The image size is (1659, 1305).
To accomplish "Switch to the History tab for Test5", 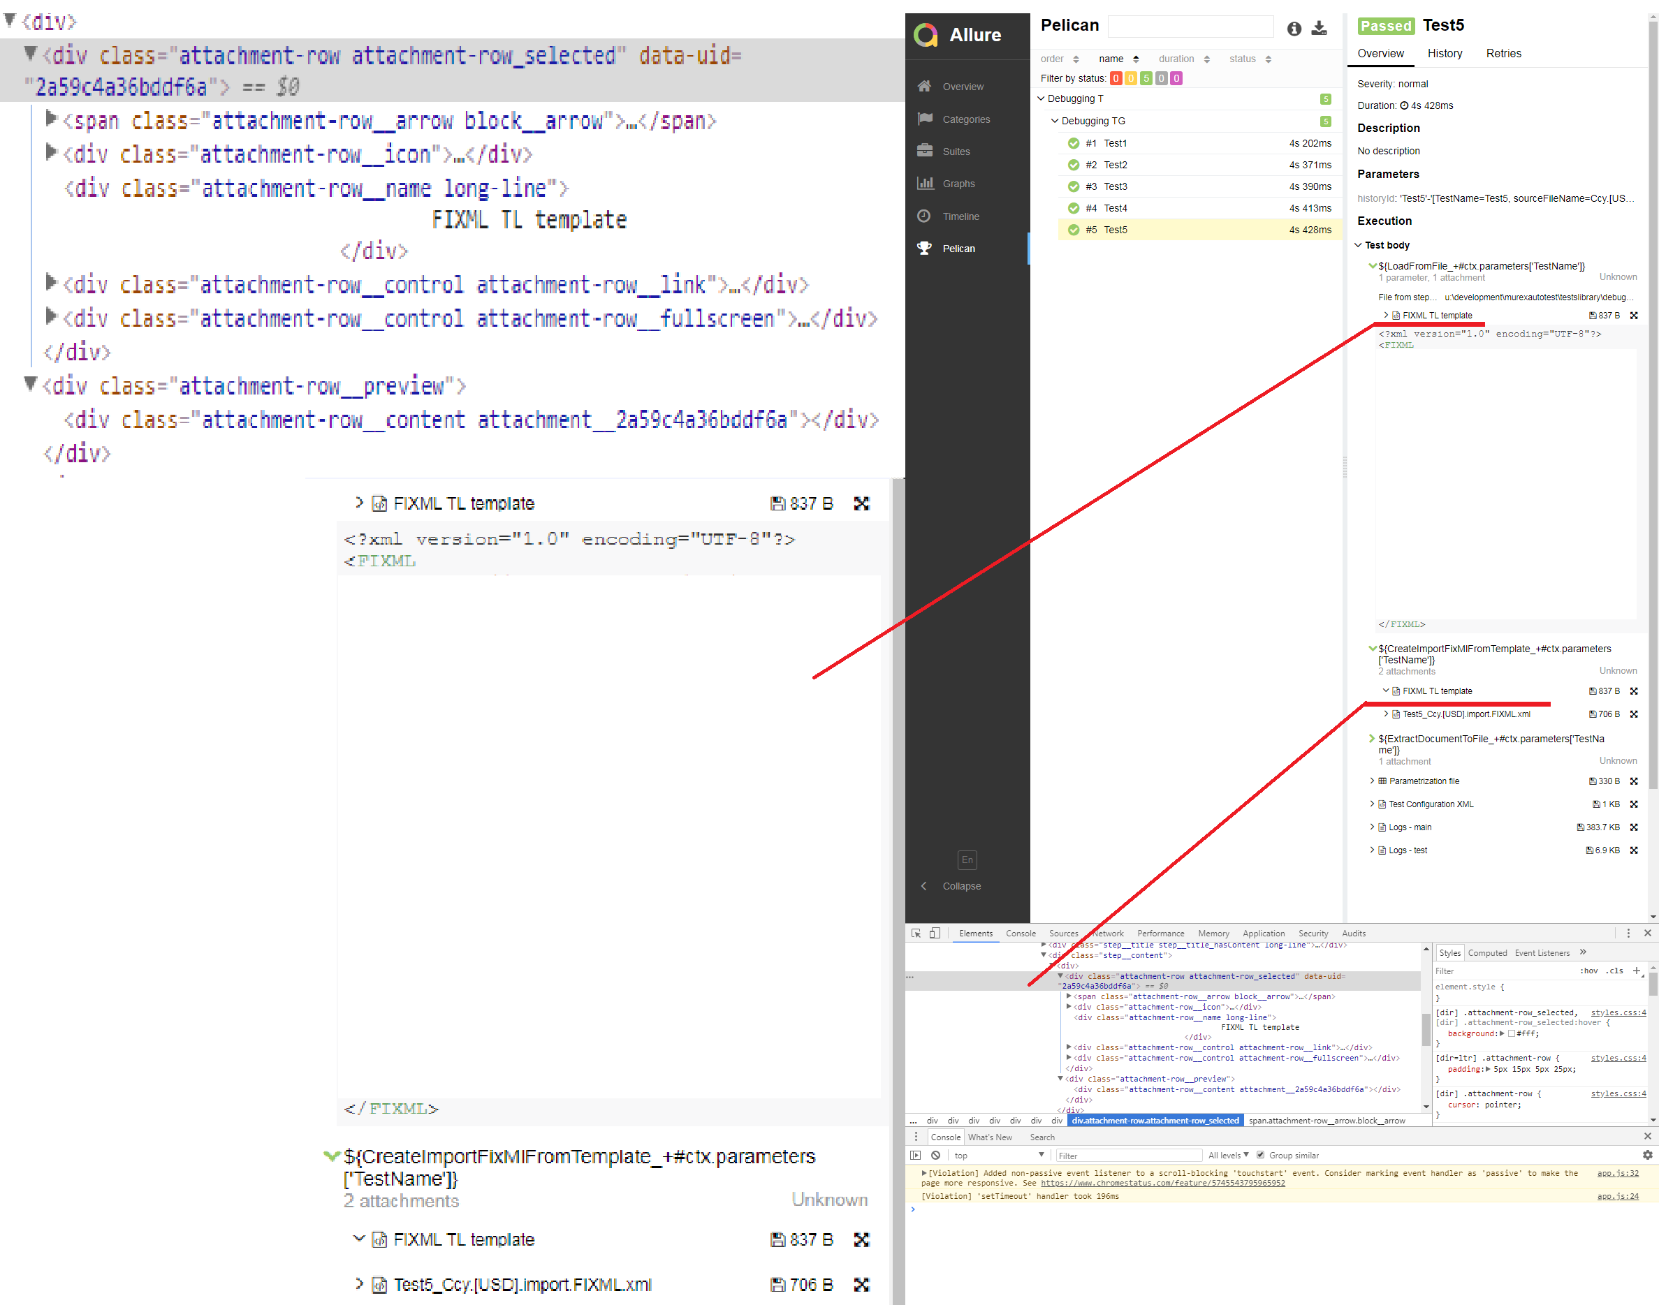I will click(x=1445, y=54).
